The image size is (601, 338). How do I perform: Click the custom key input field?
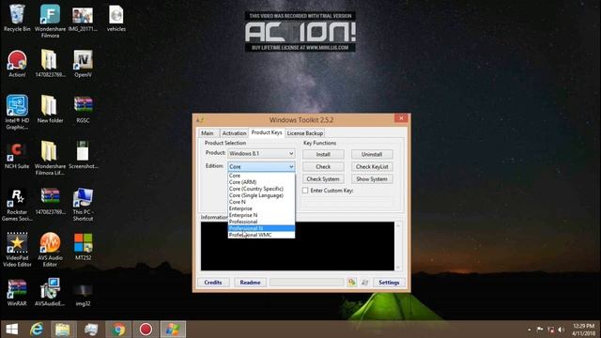(347, 202)
